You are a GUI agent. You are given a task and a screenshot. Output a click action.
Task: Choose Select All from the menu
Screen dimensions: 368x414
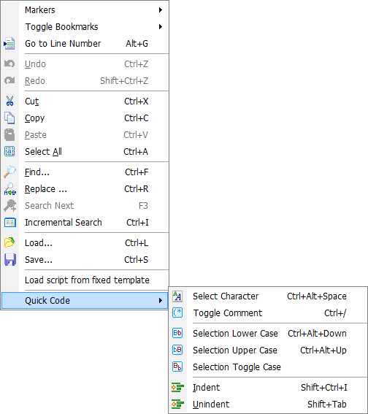pyautogui.click(x=85, y=152)
